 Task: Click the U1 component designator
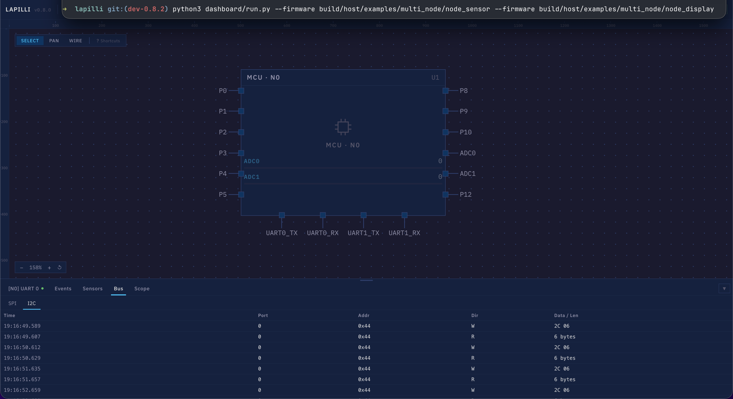pos(435,78)
